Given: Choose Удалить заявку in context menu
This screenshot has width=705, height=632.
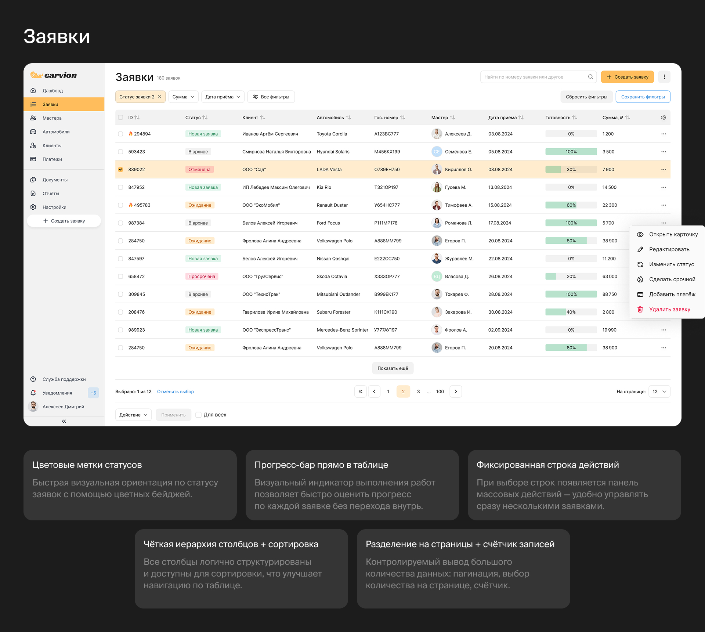Looking at the screenshot, I should [x=669, y=309].
